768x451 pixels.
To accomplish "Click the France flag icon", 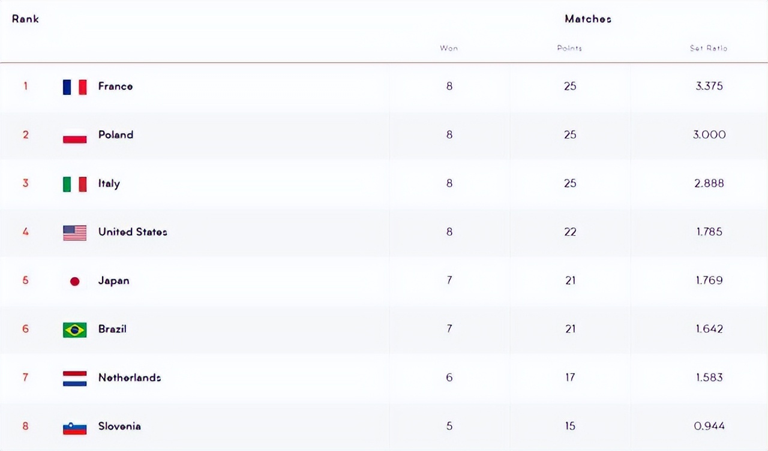I will (x=75, y=87).
